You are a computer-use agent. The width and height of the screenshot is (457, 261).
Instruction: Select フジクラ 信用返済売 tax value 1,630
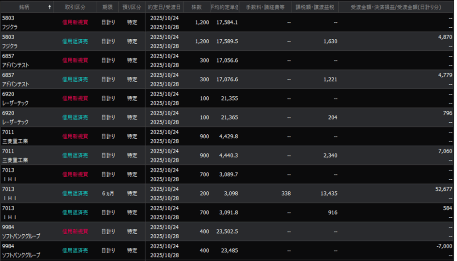(330, 41)
